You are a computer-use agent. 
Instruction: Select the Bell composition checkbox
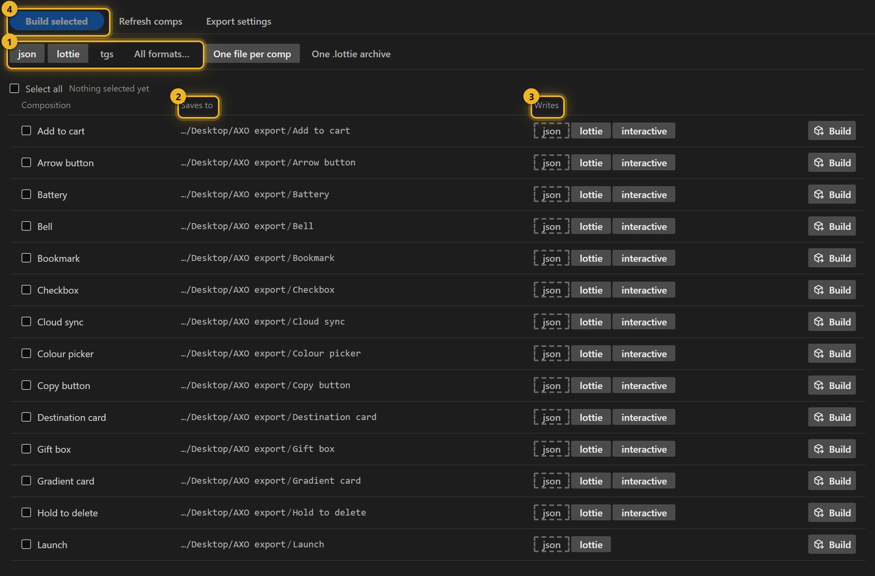(x=26, y=226)
